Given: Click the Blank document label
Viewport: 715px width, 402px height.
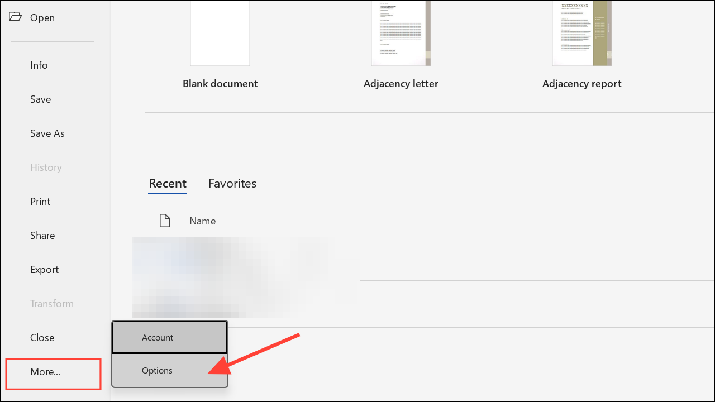Looking at the screenshot, I should [220, 84].
